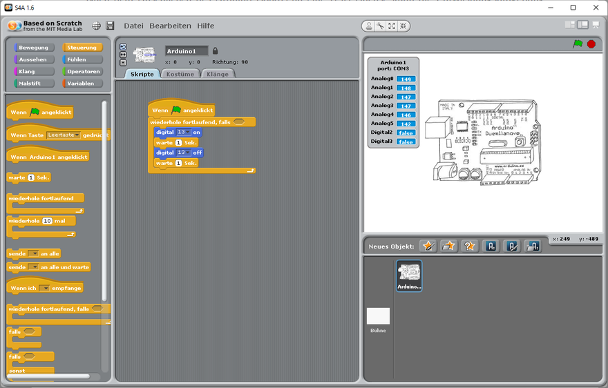Viewport: 608px width, 388px height.
Task: Select Malstift block category
Action: [x=34, y=84]
